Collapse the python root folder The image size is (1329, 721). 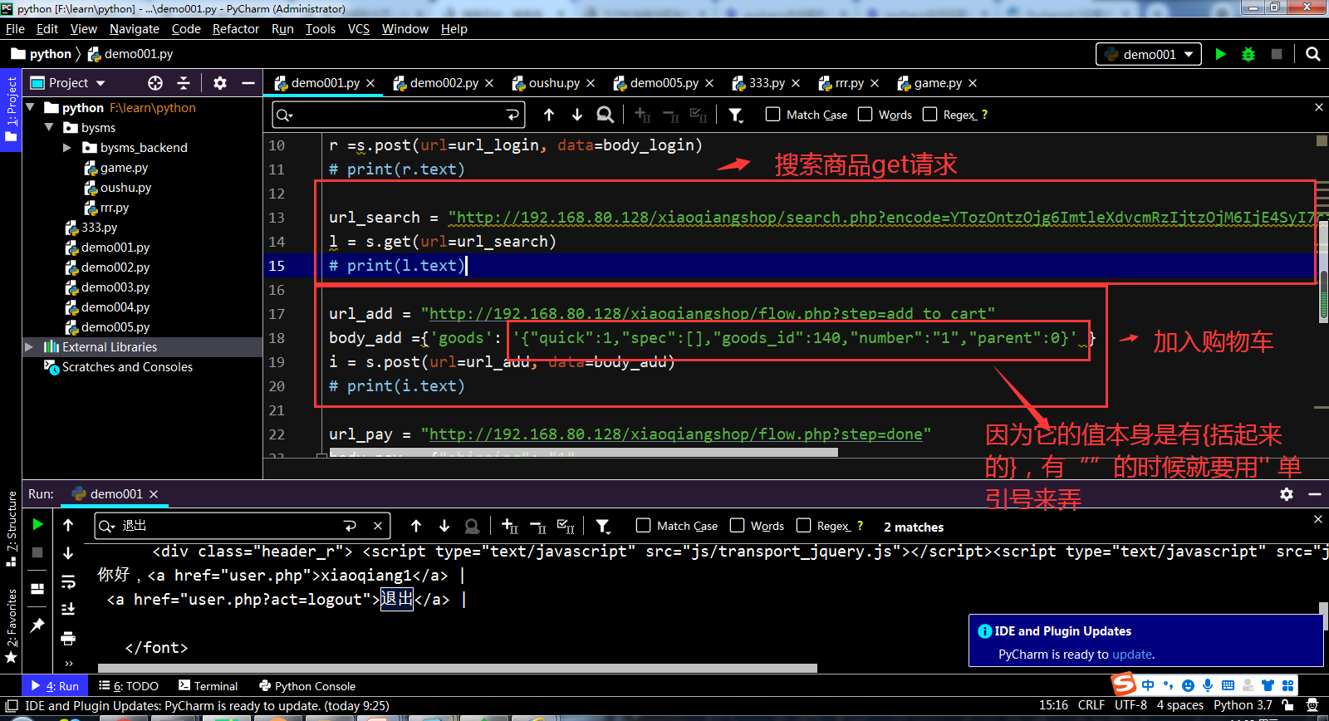coord(31,107)
